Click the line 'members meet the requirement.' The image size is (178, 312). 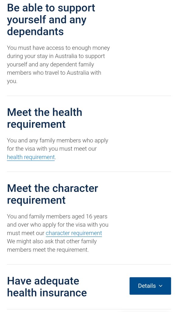click(48, 250)
